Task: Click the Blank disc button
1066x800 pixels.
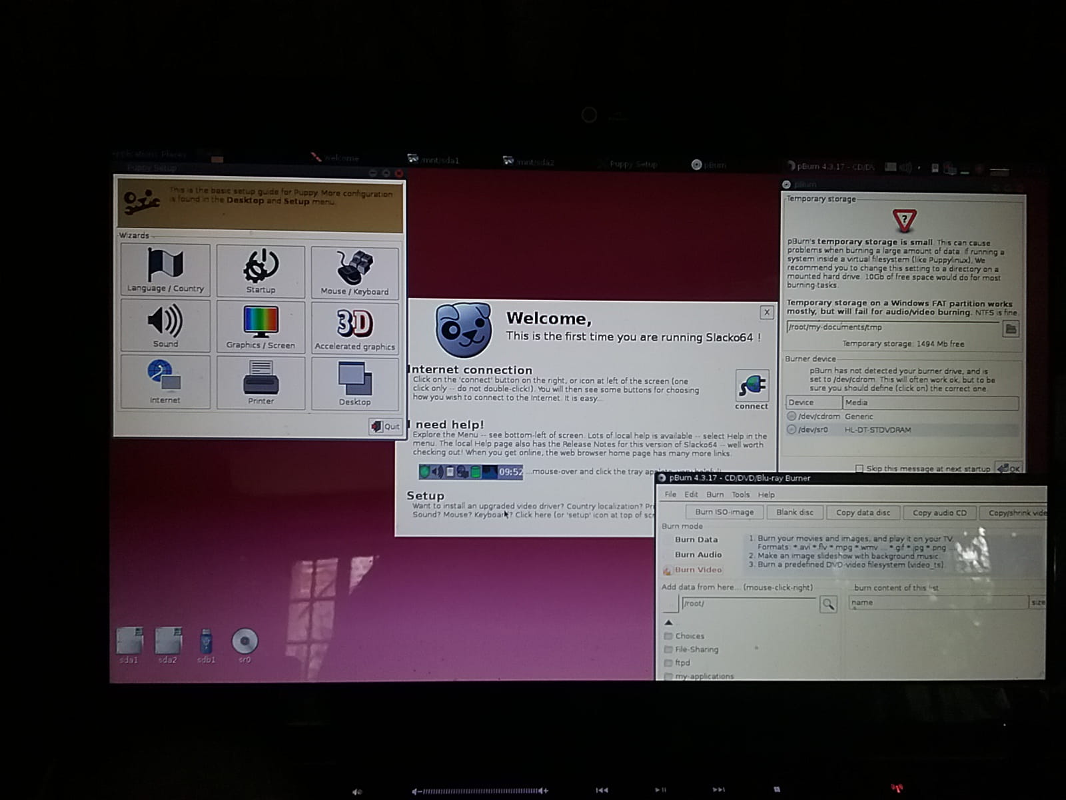Action: click(795, 512)
